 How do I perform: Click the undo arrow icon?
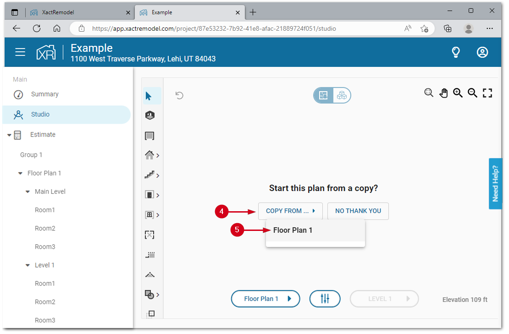click(180, 95)
